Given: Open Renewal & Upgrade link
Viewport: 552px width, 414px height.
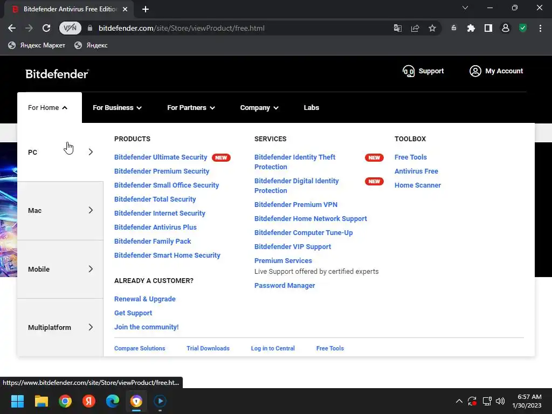Looking at the screenshot, I should click(144, 299).
